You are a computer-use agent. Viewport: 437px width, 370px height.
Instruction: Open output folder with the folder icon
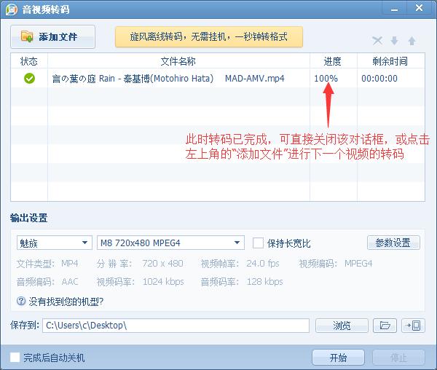click(385, 326)
